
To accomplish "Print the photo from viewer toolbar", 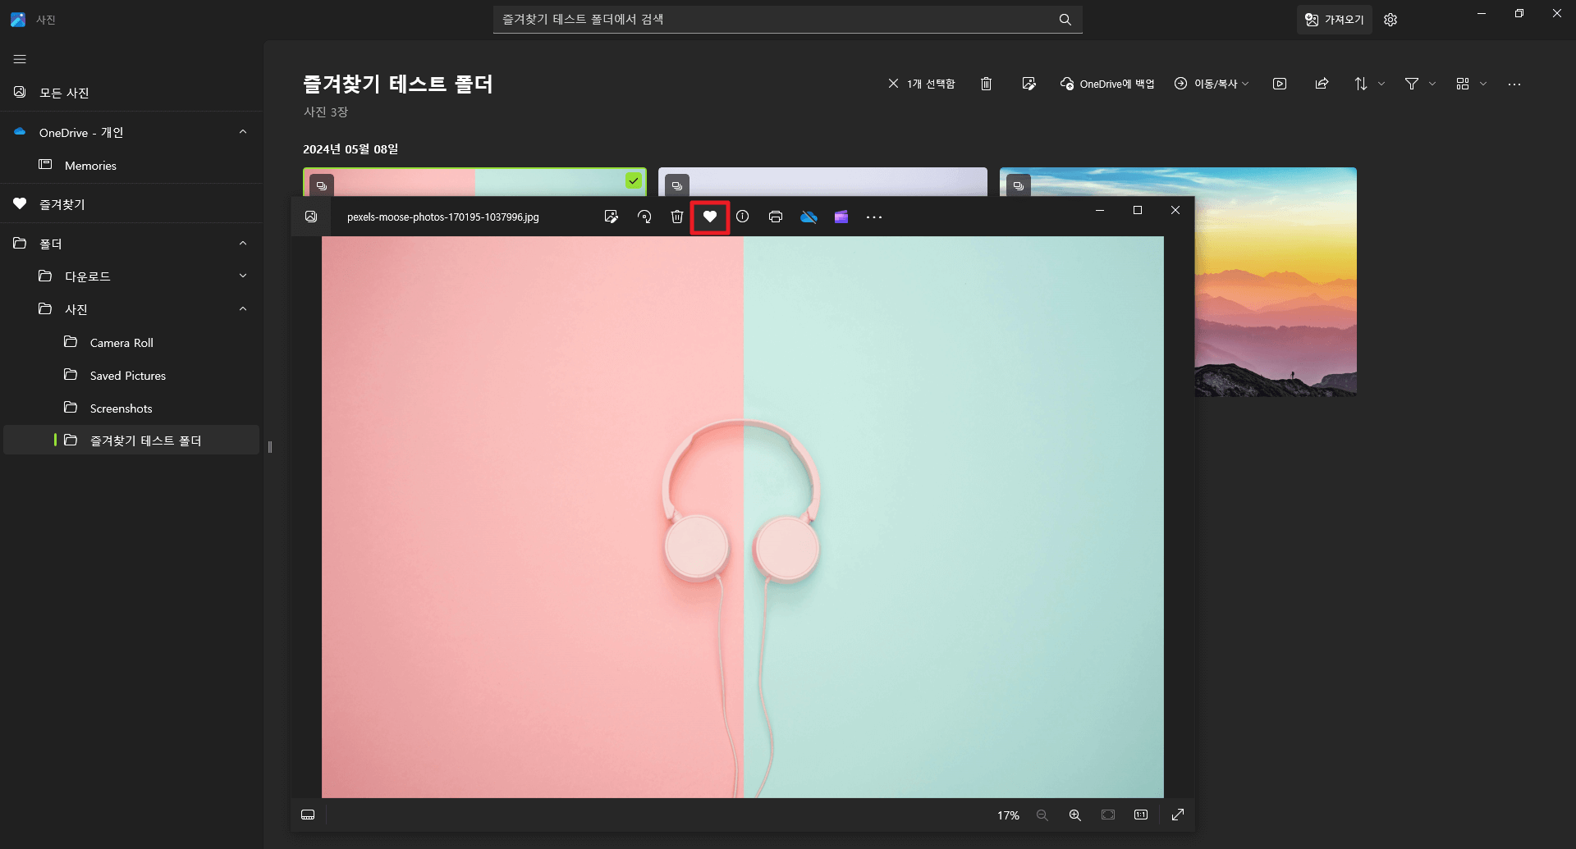I will 776,217.
